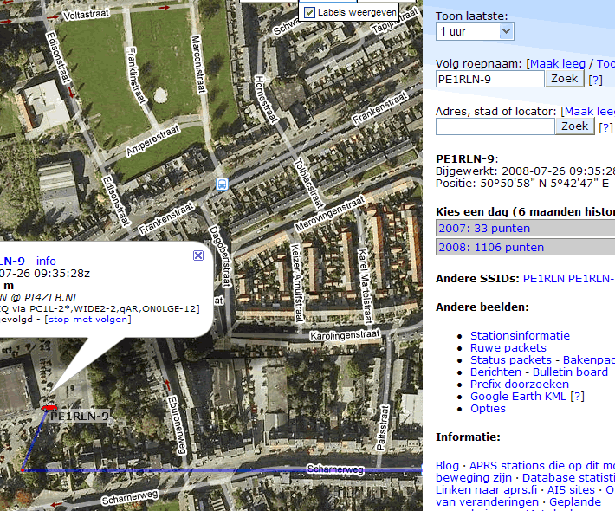The height and width of the screenshot is (511, 615).
Task: Click the Keizer Arnulfstraat street label
Action: click(297, 283)
